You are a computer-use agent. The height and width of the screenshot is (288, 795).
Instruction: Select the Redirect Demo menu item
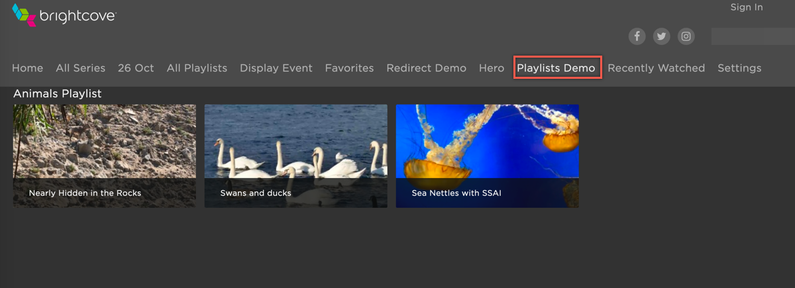pos(426,68)
